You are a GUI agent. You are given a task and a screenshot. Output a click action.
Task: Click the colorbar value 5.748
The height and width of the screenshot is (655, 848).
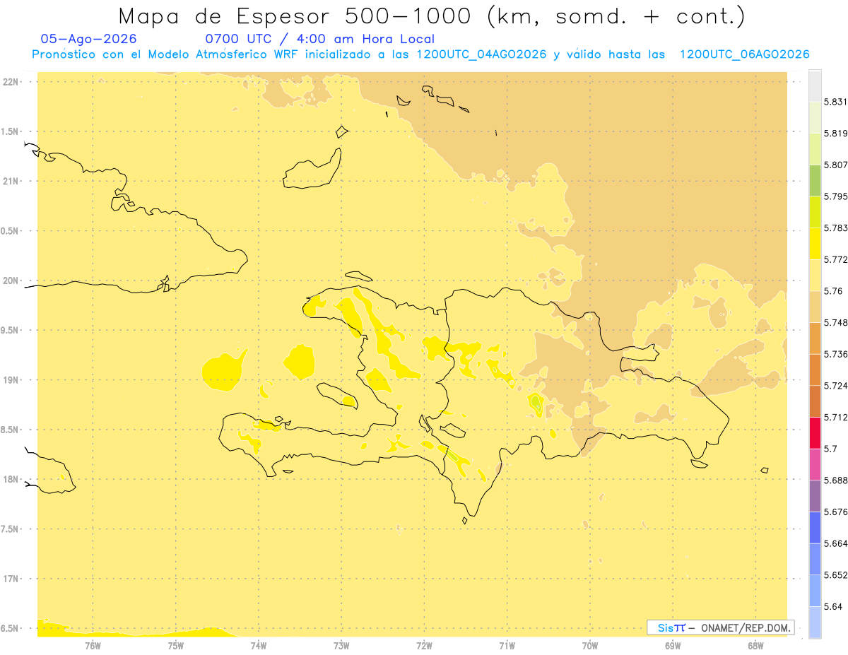pos(835,322)
